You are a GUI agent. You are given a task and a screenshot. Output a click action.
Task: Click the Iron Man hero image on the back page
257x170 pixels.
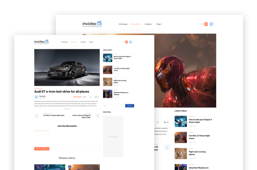coord(185,70)
